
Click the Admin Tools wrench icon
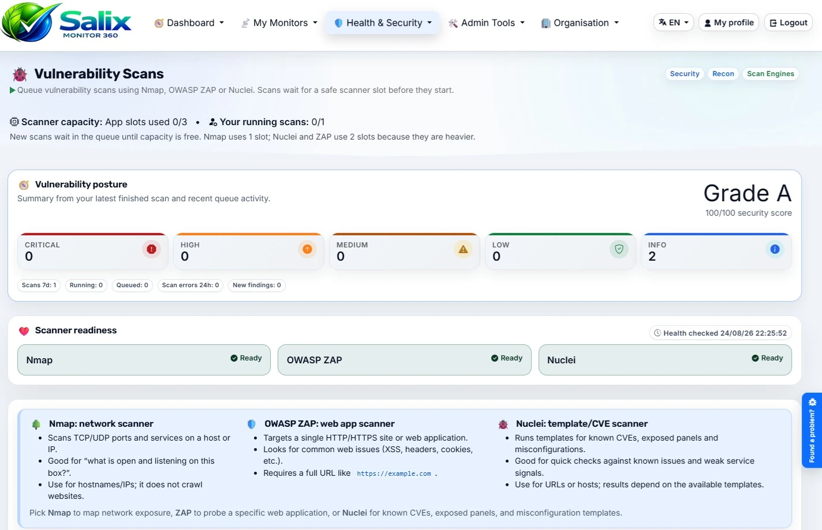(x=453, y=23)
